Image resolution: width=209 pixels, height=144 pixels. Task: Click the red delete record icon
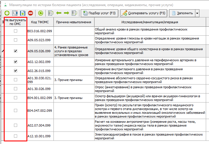[x=30, y=13]
